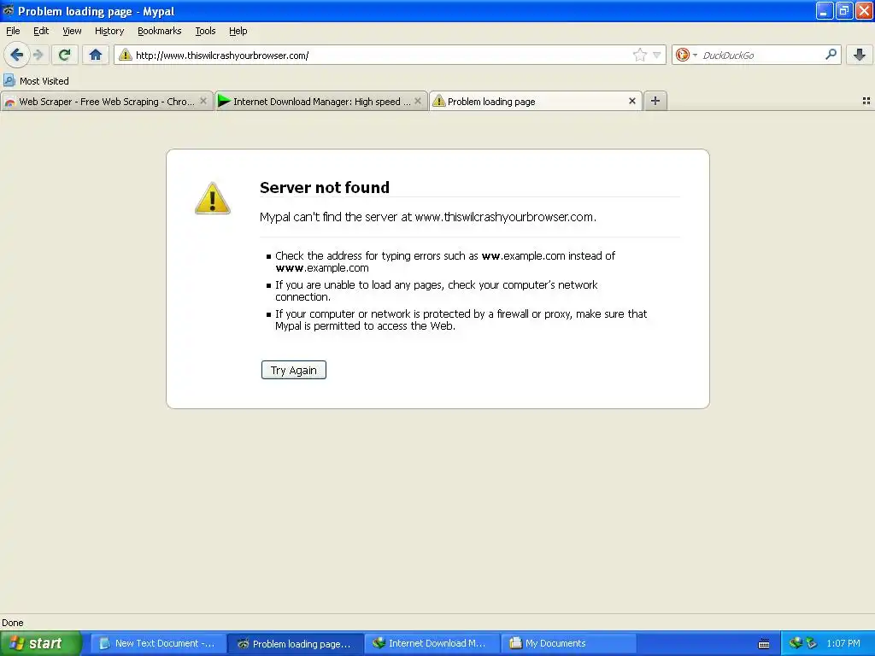Bookmark this page with the star icon
The width and height of the screenshot is (875, 656).
coord(639,55)
